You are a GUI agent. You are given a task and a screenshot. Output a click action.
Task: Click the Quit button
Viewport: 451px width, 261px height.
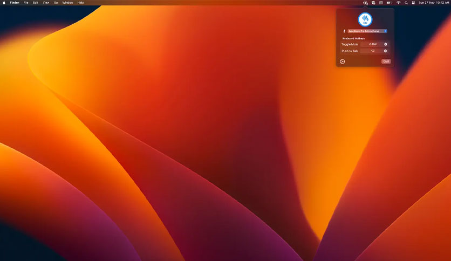tap(386, 61)
